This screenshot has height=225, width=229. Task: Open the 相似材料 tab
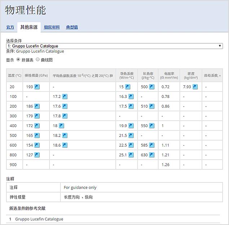[52, 27]
